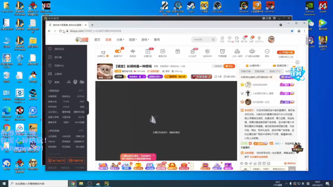Open the 火力全开 flame icon

[192, 51]
